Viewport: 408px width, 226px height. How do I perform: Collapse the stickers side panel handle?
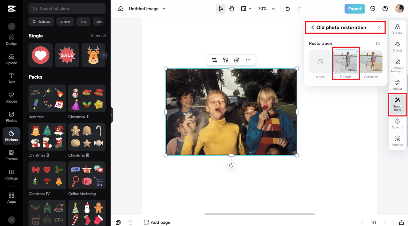point(112,115)
